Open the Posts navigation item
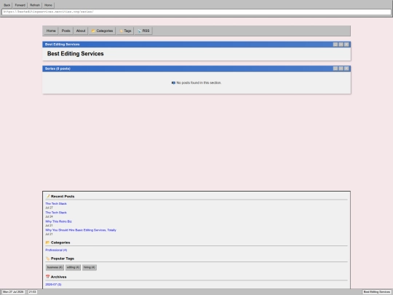Image resolution: width=393 pixels, height=295 pixels. pos(66,31)
